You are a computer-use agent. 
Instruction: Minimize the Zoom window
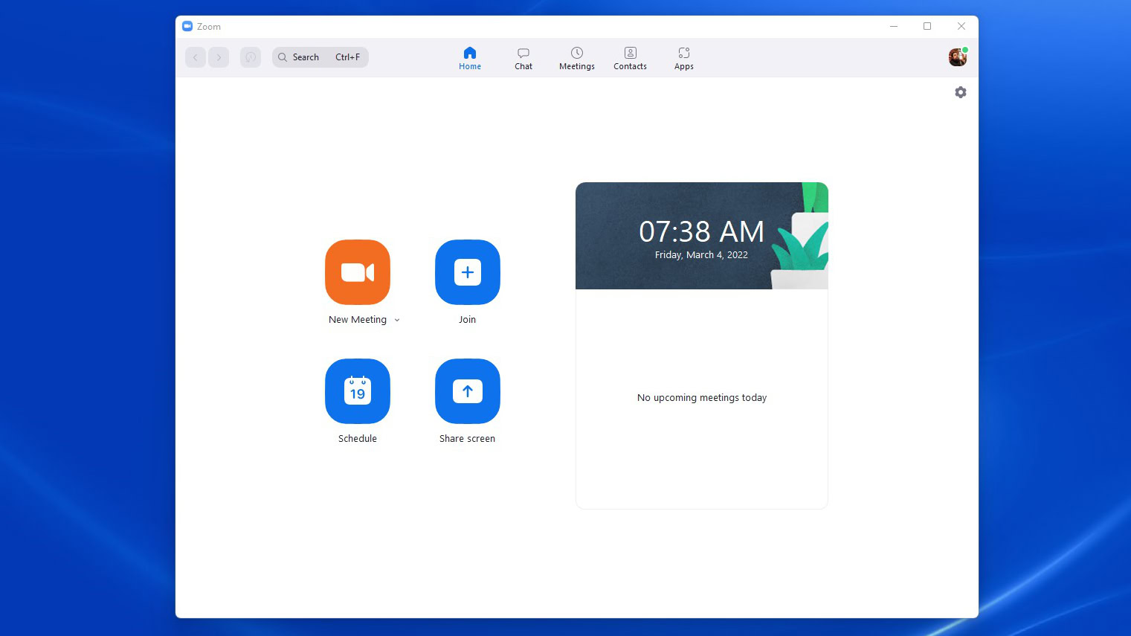pyautogui.click(x=894, y=26)
